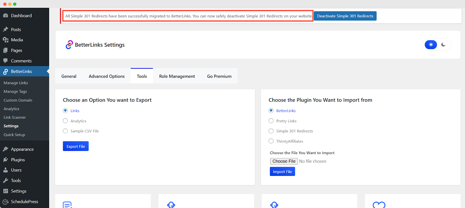Click the 'No file chosen' file status text

click(313, 161)
